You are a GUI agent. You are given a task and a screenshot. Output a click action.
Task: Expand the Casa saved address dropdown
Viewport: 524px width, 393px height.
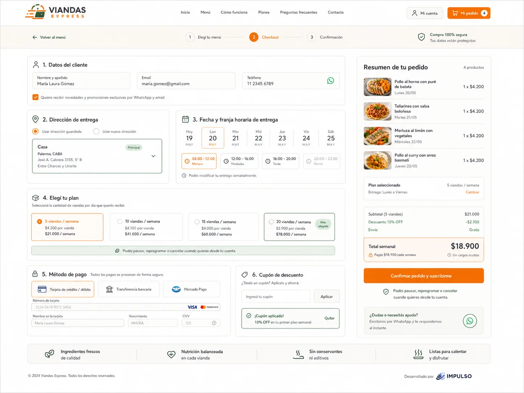[153, 156]
